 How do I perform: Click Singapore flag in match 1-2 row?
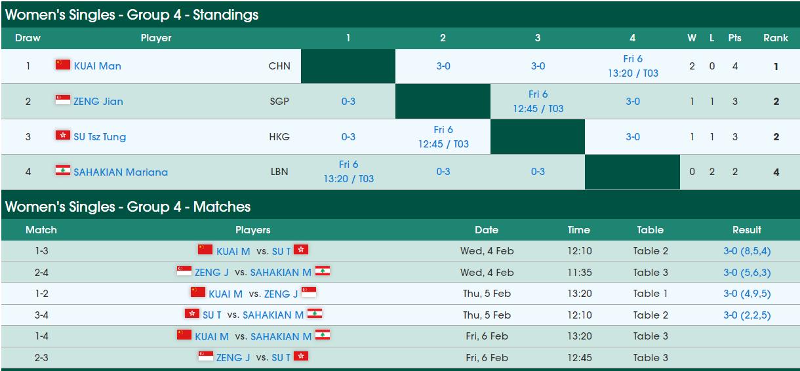[x=309, y=293]
